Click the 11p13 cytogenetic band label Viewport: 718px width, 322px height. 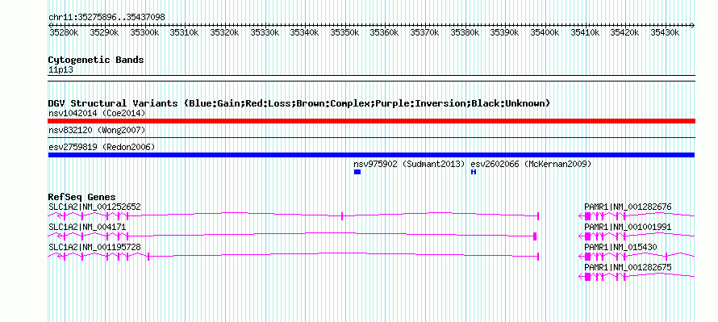pos(61,69)
